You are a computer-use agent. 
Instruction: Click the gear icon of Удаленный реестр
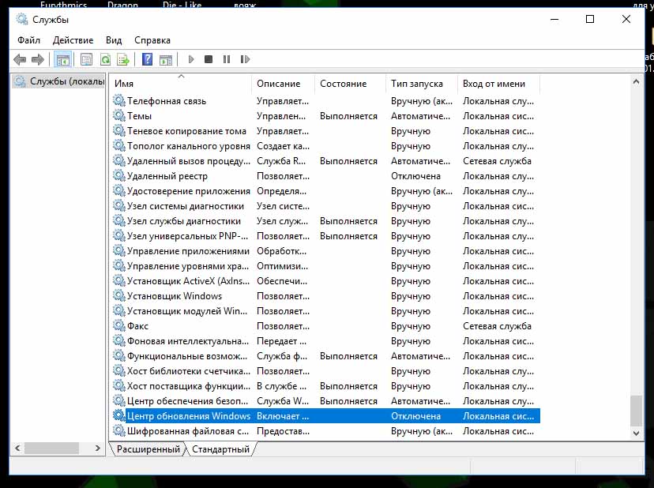click(x=118, y=175)
